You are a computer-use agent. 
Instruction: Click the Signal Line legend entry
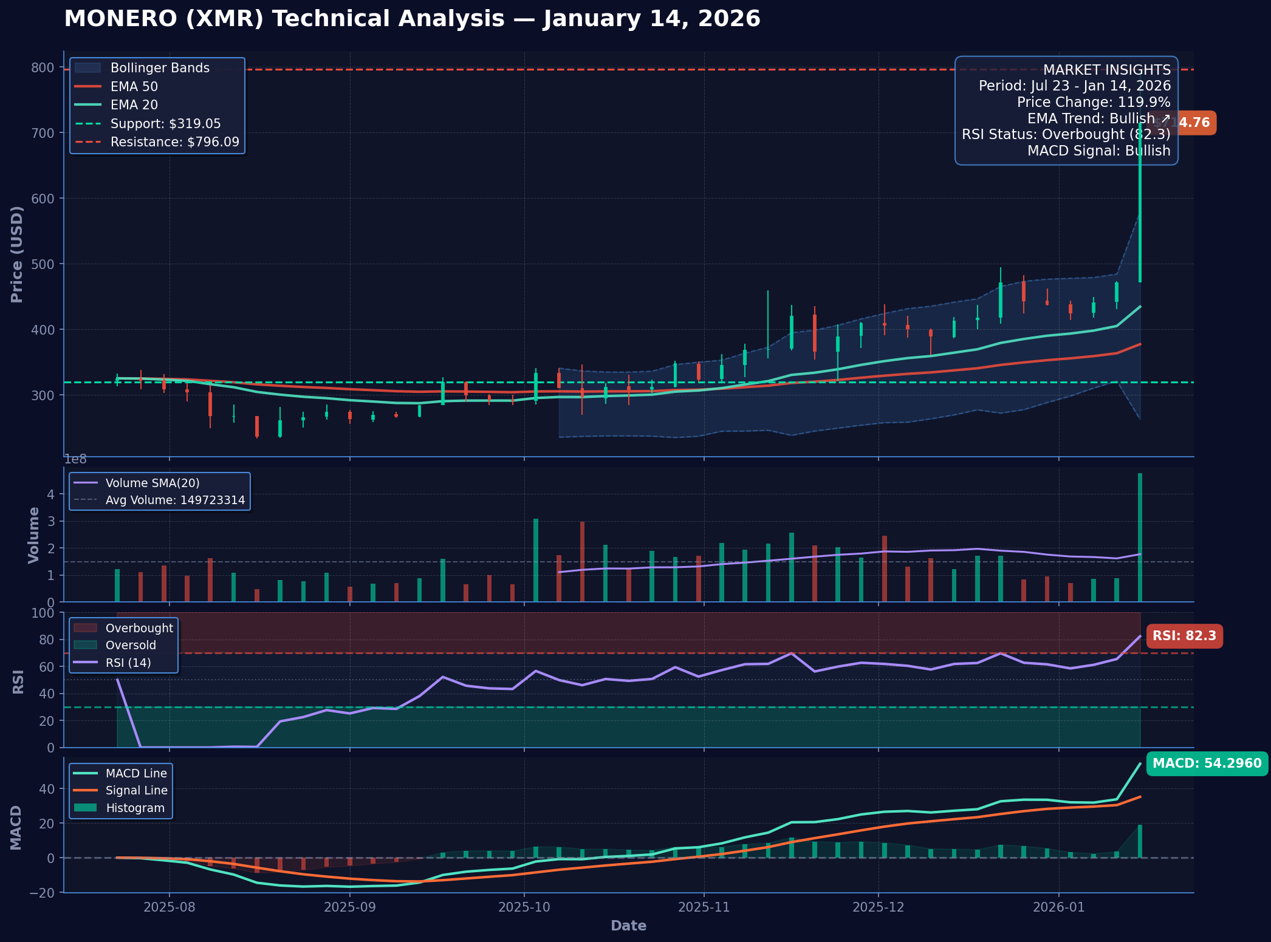click(136, 790)
